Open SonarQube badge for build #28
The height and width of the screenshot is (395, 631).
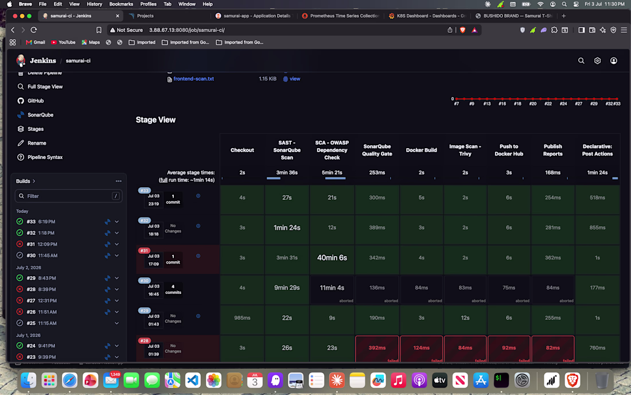point(107,289)
